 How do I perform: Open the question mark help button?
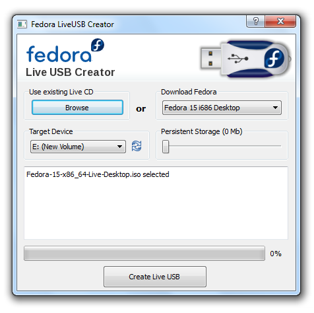click(256, 21)
